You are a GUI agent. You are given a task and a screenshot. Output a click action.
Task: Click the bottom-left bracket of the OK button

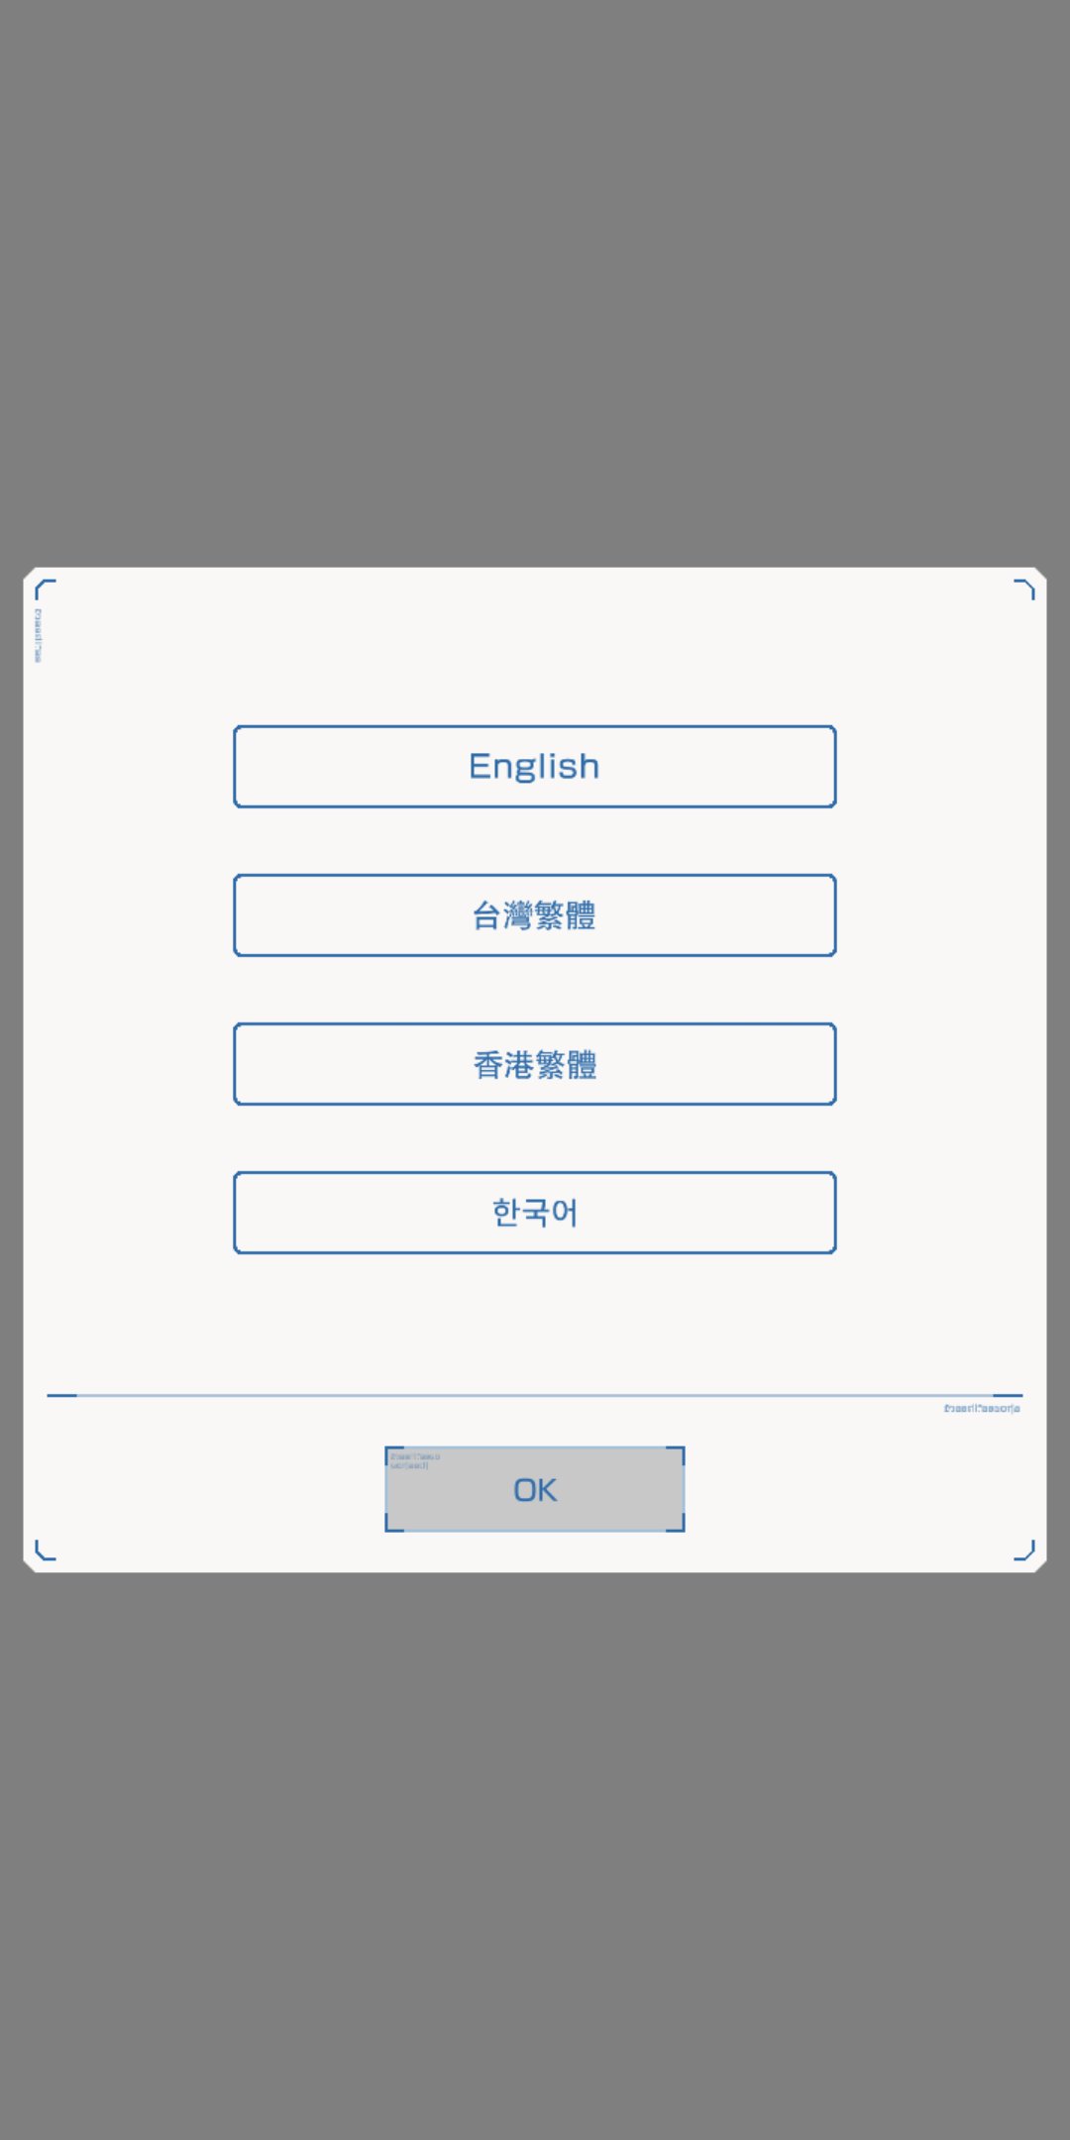393,1525
